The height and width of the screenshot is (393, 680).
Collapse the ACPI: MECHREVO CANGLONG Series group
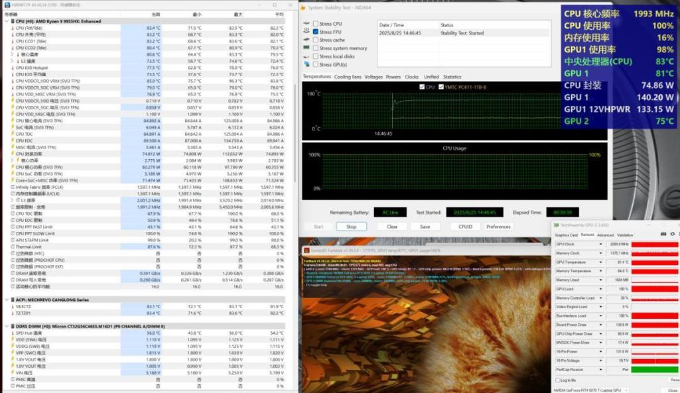coord(7,300)
